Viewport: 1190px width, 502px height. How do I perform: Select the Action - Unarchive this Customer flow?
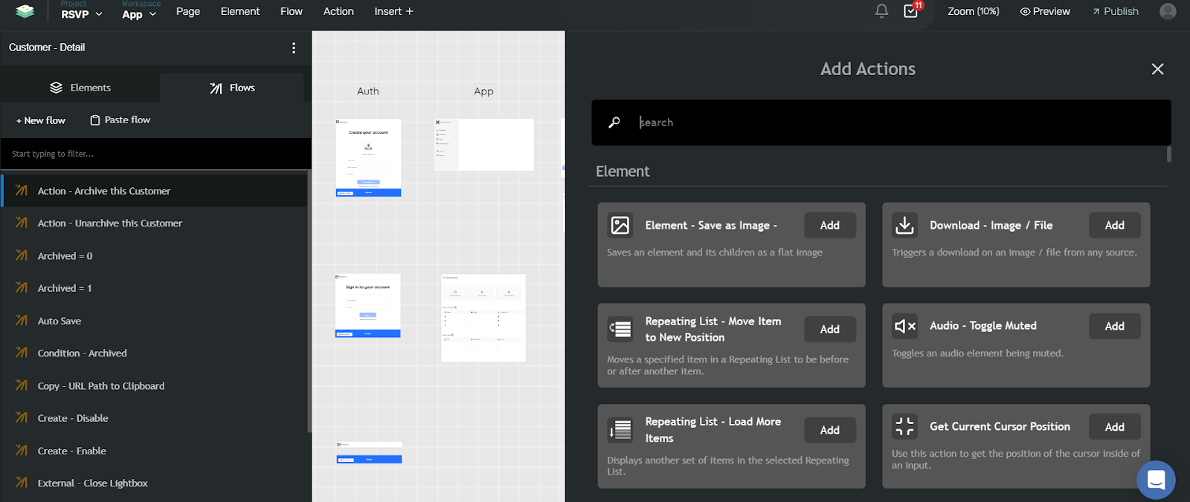[x=110, y=223]
